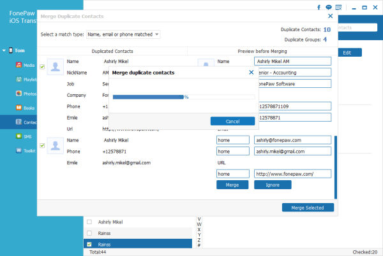The width and height of the screenshot is (383, 256).
Task: Click the Total:44 status text
Action: 98,252
